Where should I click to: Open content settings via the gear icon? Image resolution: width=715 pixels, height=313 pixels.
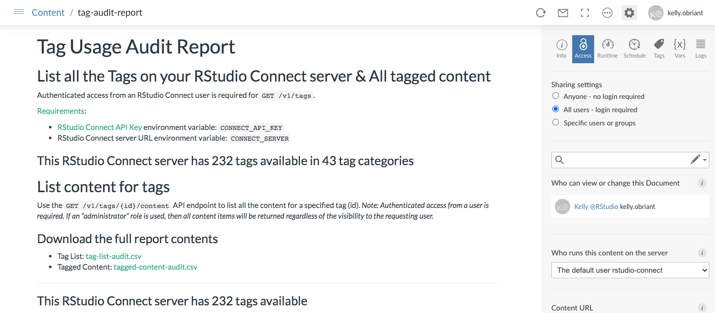629,13
